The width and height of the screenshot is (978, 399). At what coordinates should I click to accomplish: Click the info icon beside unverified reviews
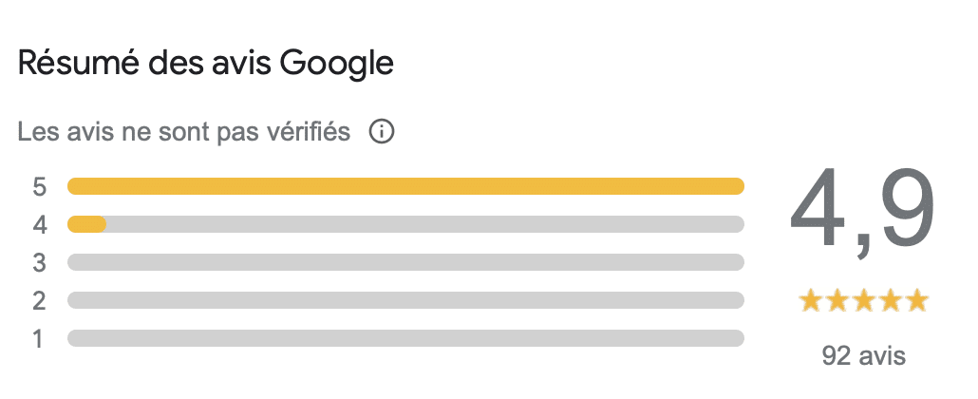(x=381, y=132)
